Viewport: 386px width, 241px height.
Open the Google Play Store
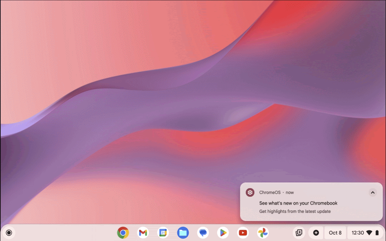click(223, 232)
